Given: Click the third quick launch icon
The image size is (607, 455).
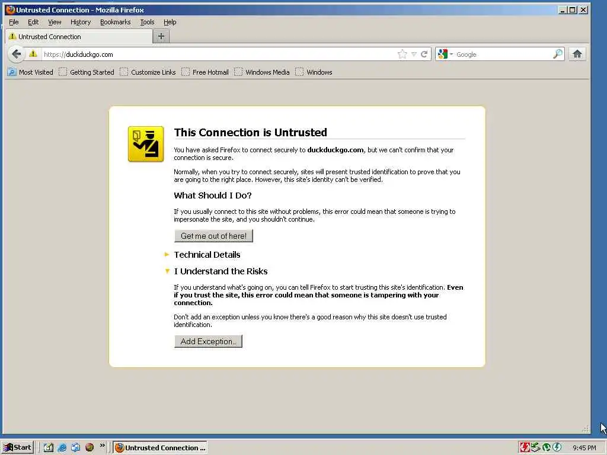Looking at the screenshot, I should tap(75, 447).
